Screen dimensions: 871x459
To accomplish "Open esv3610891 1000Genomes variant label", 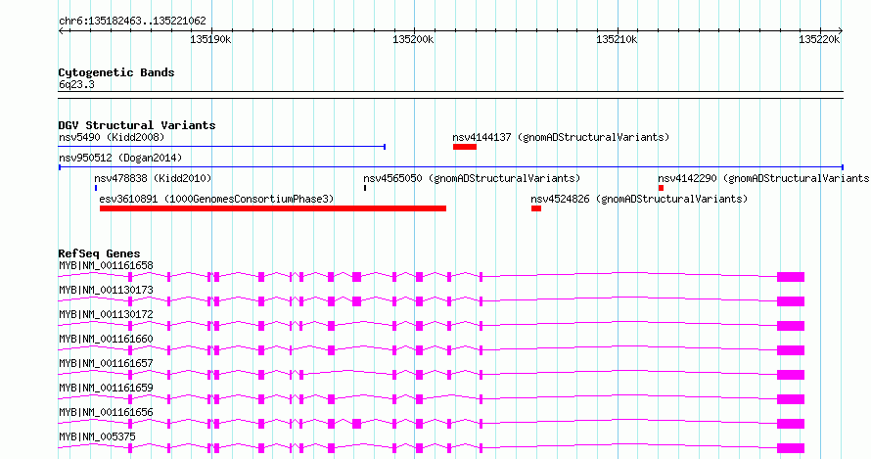I will click(x=216, y=199).
